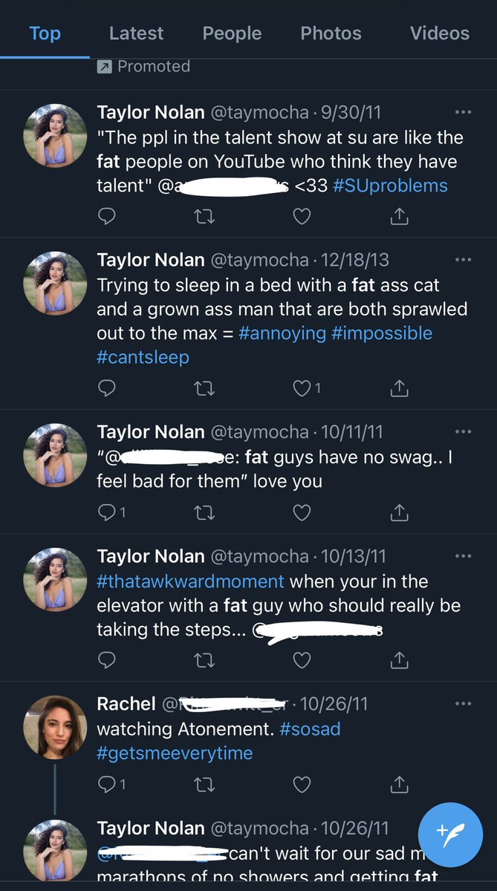The image size is (497, 891).
Task: Retweet Rachel's Atonement tweet
Action: coord(204,784)
